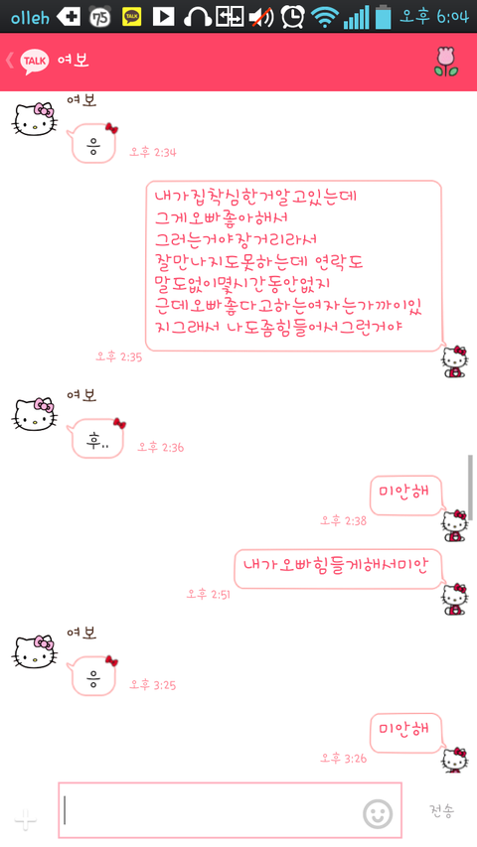The image size is (477, 847).
Task: Select the 후.. message bubble
Action: tap(97, 438)
